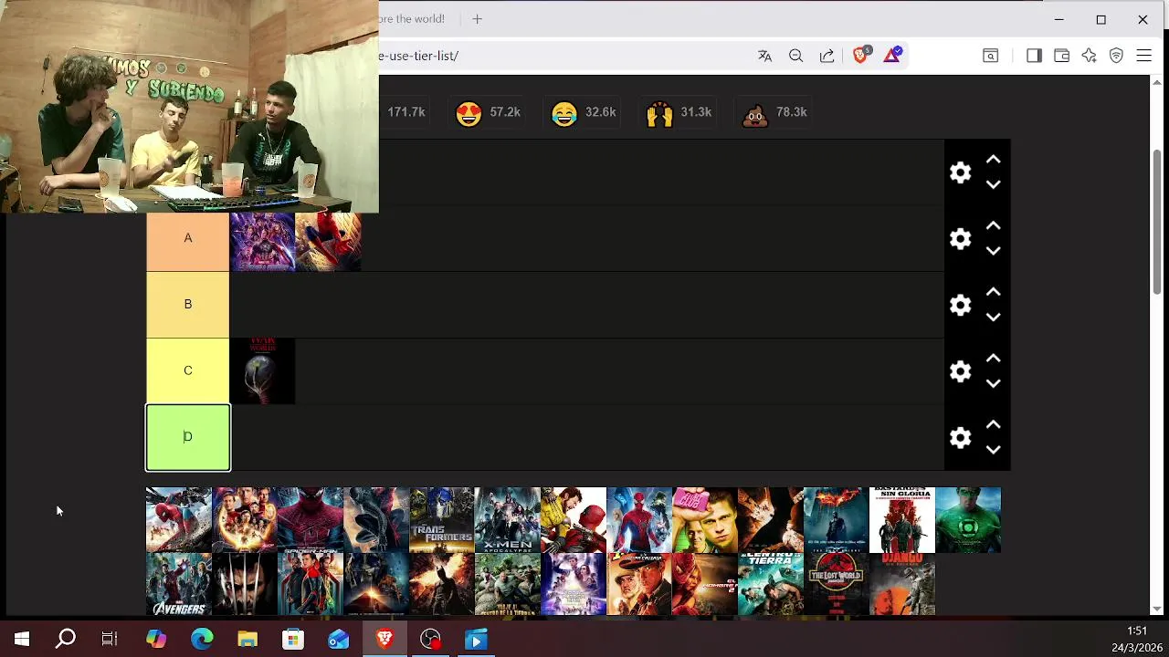Click the Brave VPN shield icon
Screen dimensions: 1169x657
point(1116,56)
